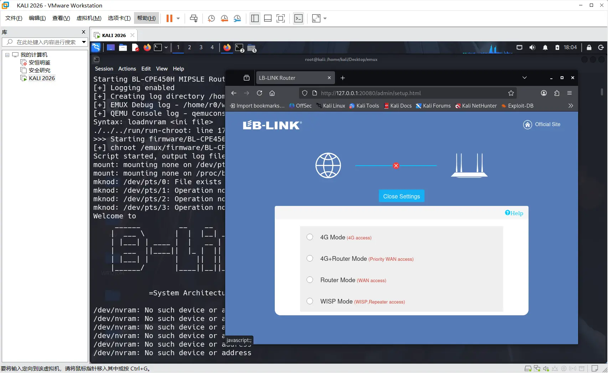
Task: Open notifications bell in Kali panel
Action: (545, 47)
